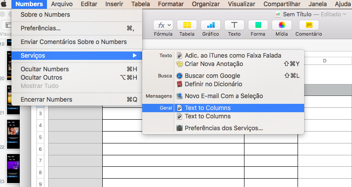Open the Compartilhar menu

pos(282,4)
